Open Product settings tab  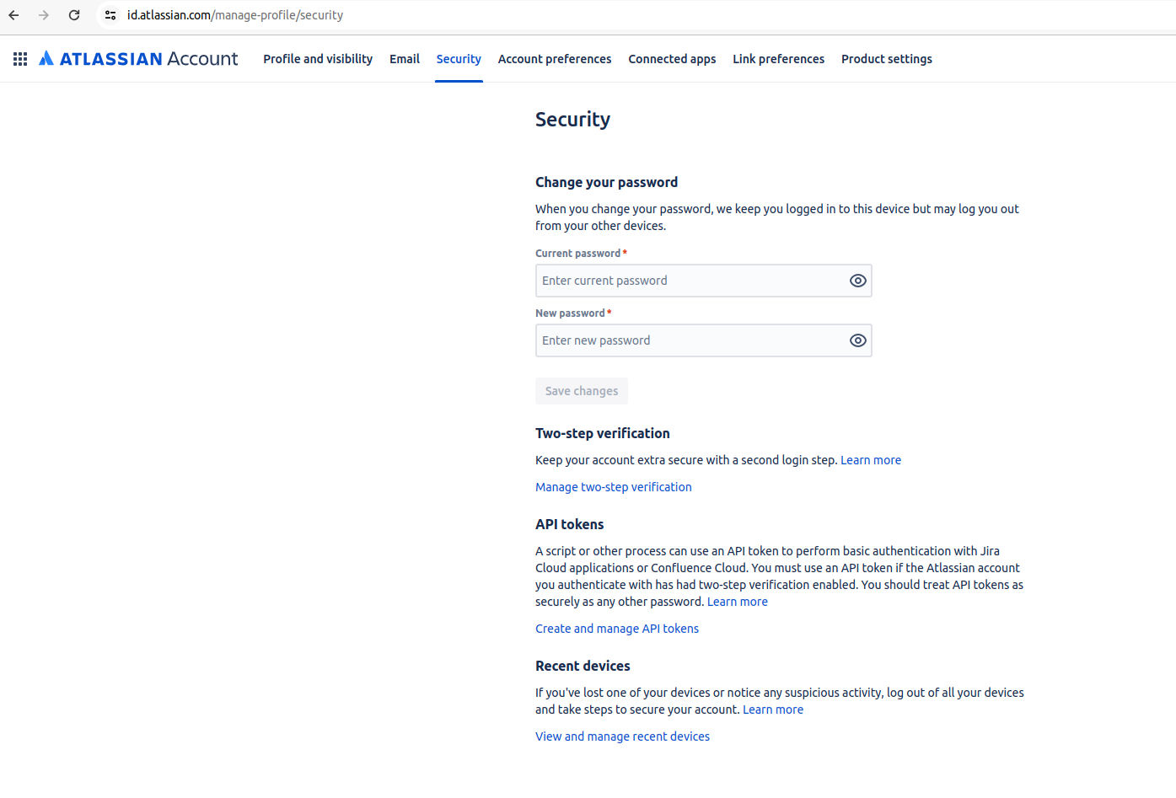[886, 59]
